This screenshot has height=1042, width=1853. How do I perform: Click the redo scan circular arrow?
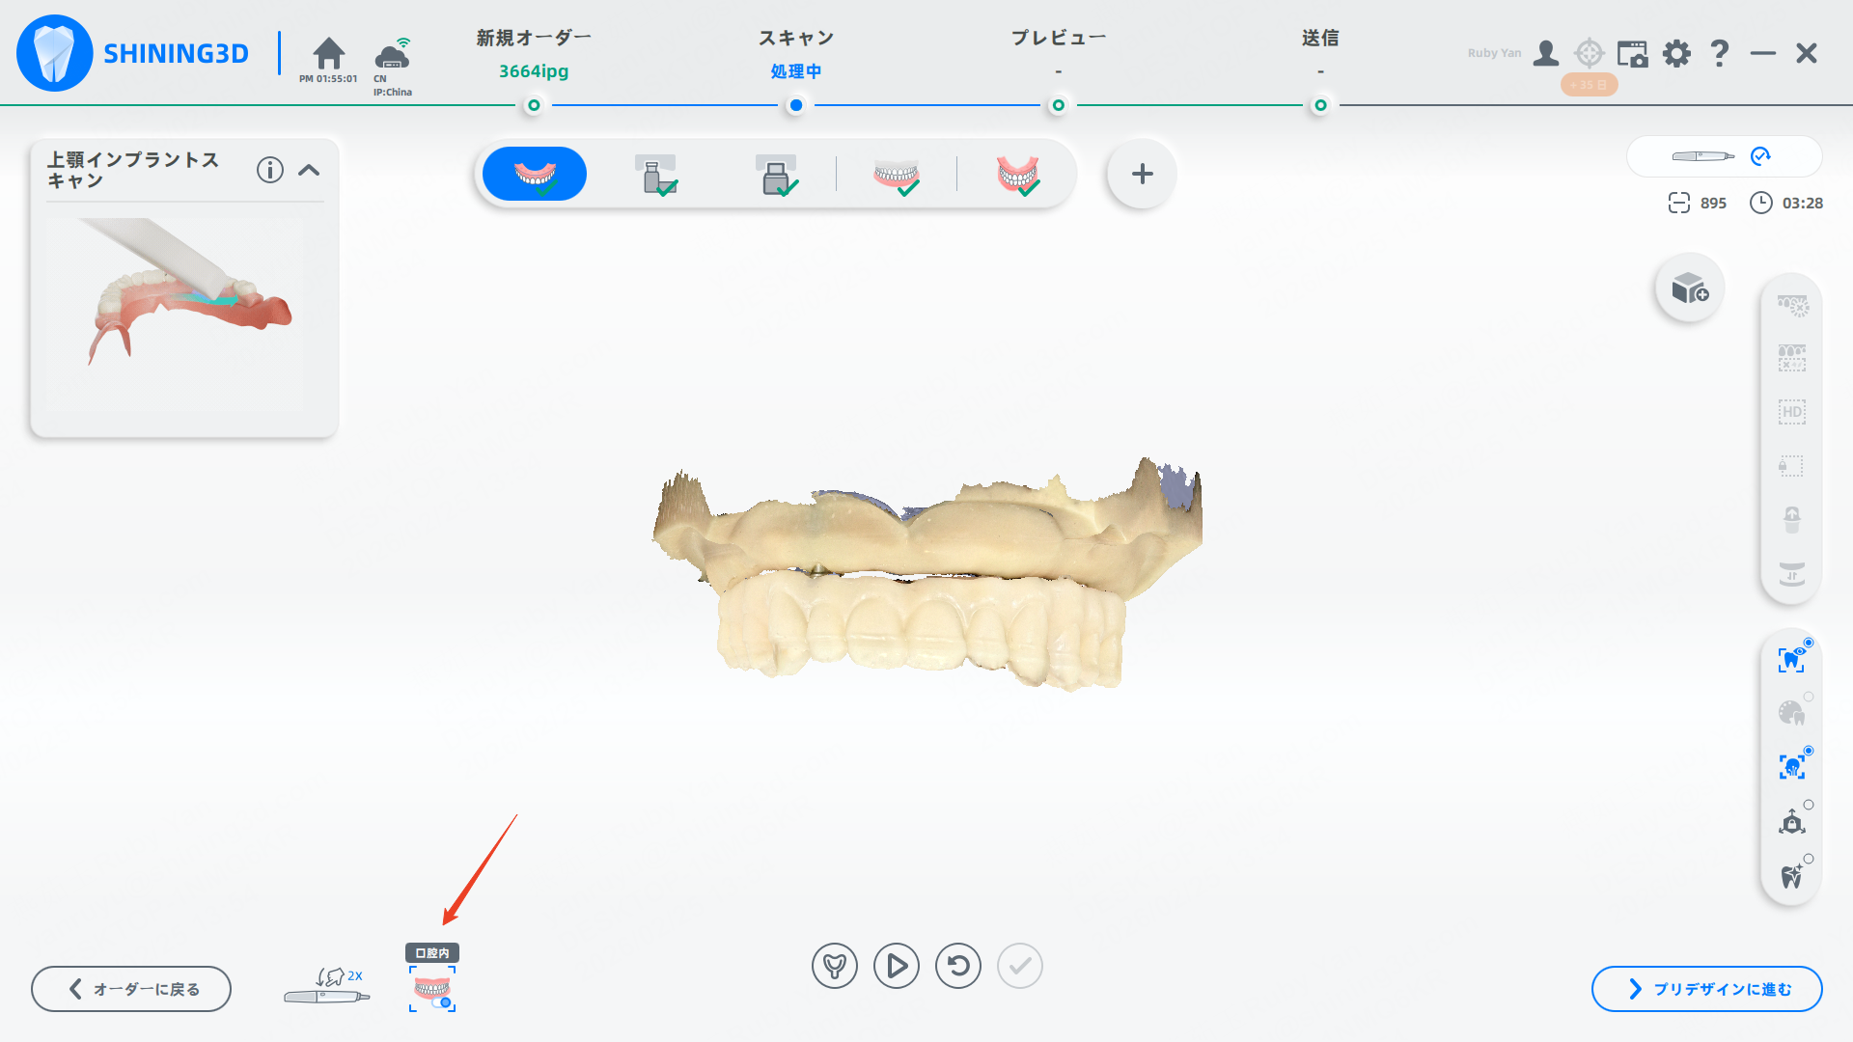point(957,966)
